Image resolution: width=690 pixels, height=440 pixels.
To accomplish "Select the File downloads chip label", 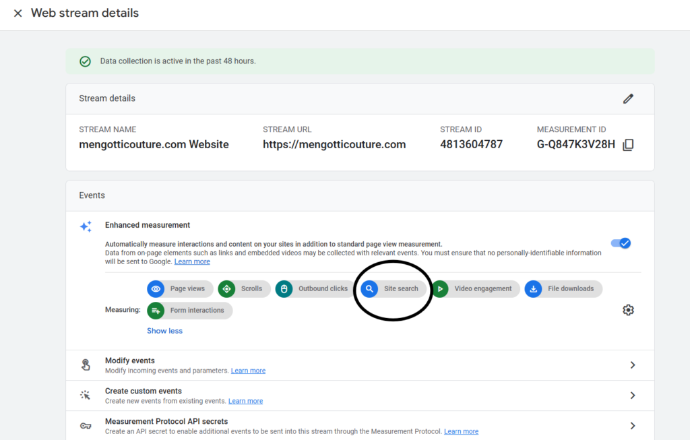I will (x=571, y=289).
